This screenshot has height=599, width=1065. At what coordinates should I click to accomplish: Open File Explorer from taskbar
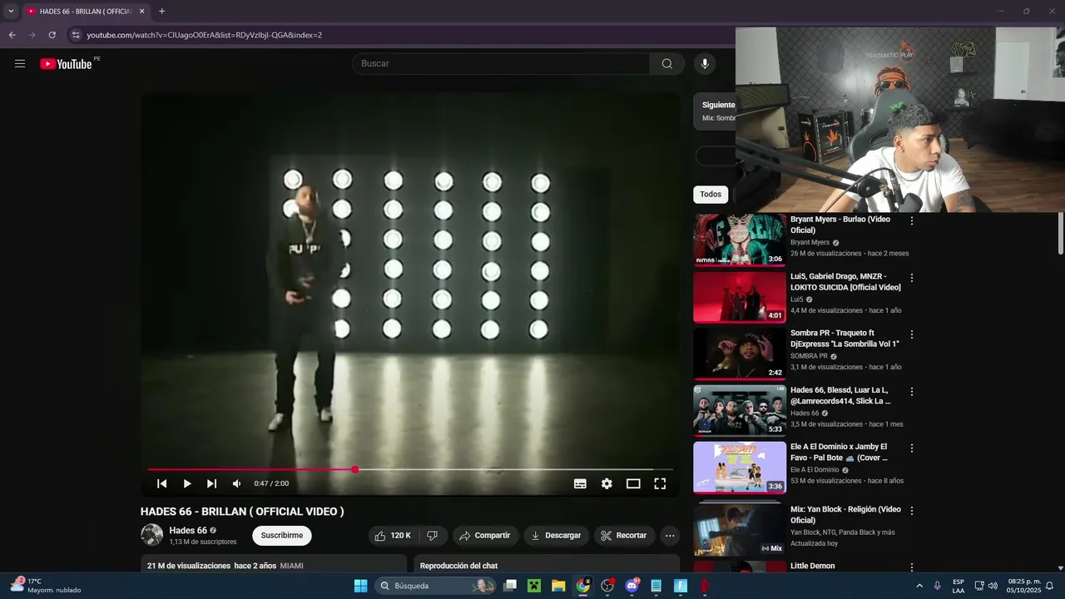click(558, 586)
